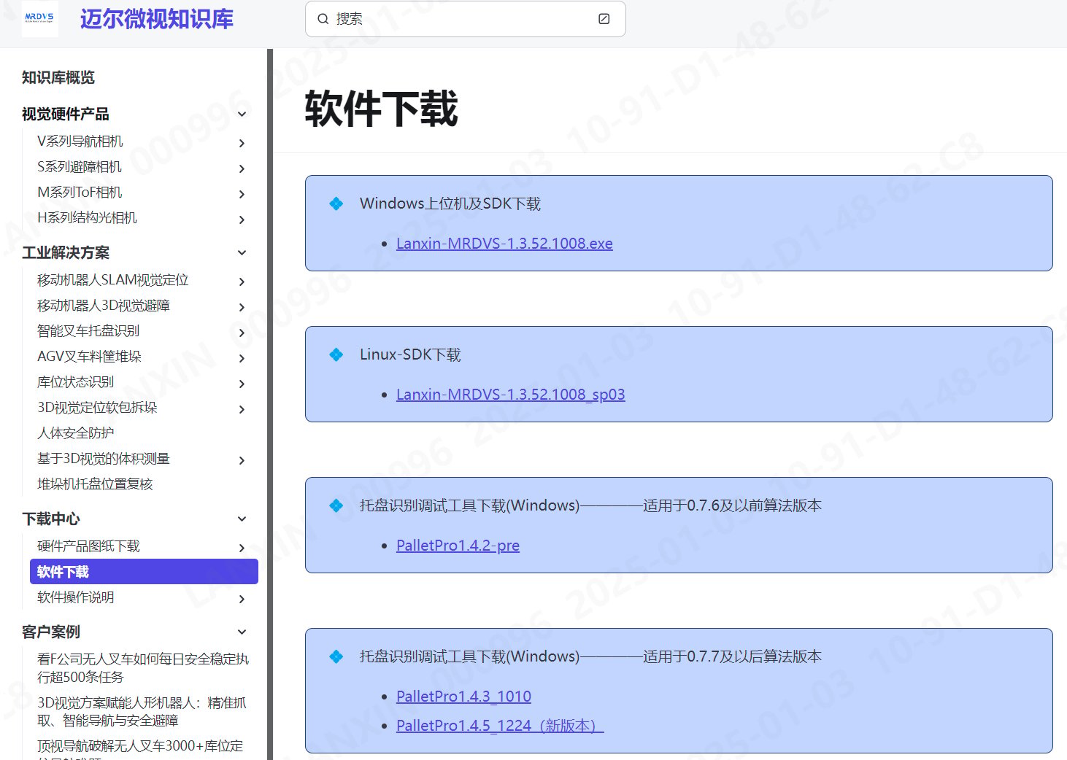Open the 迈尔微视知识库 home title
The width and height of the screenshot is (1067, 760).
(157, 19)
